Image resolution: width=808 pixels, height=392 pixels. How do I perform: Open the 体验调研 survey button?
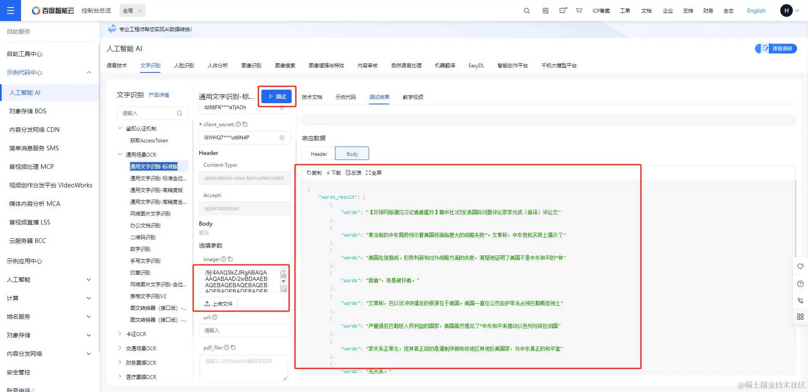click(776, 48)
